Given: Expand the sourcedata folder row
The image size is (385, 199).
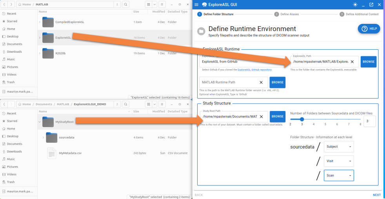Looking at the screenshot, I should point(43,138).
